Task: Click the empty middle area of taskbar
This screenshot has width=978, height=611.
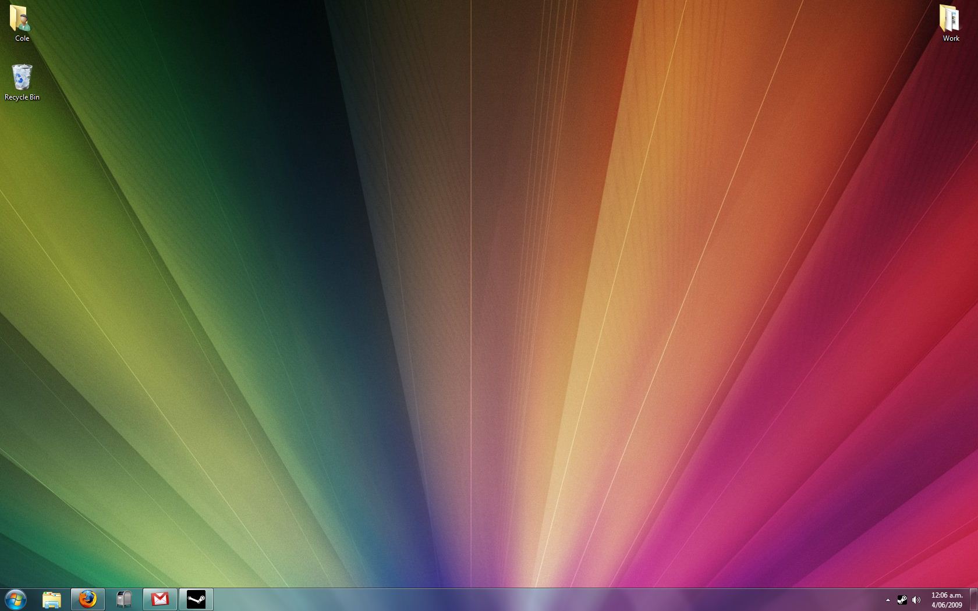Action: tap(524, 599)
